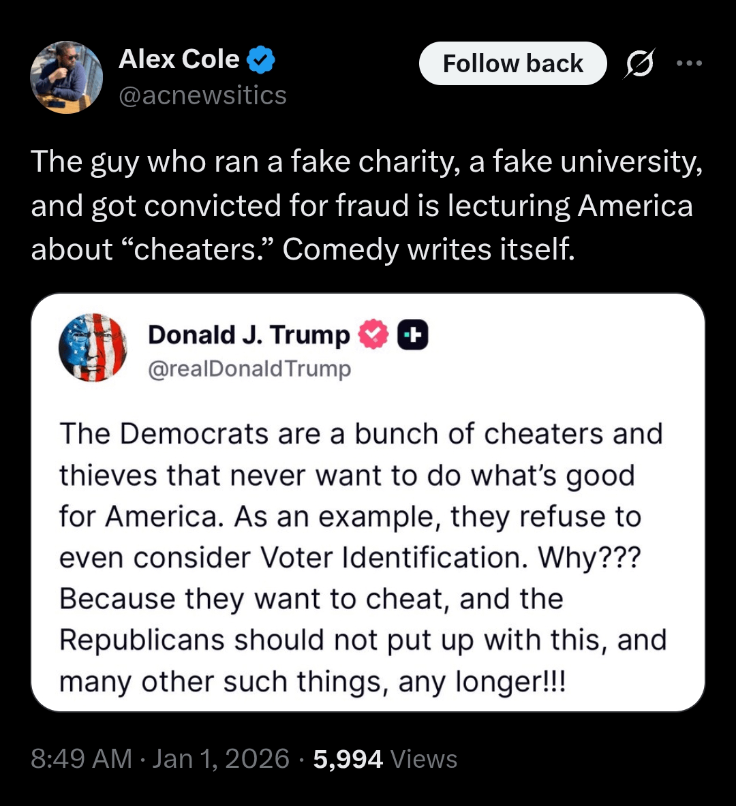This screenshot has height=806, width=736.
Task: Open the Alex Cole display name link
Action: click(179, 60)
